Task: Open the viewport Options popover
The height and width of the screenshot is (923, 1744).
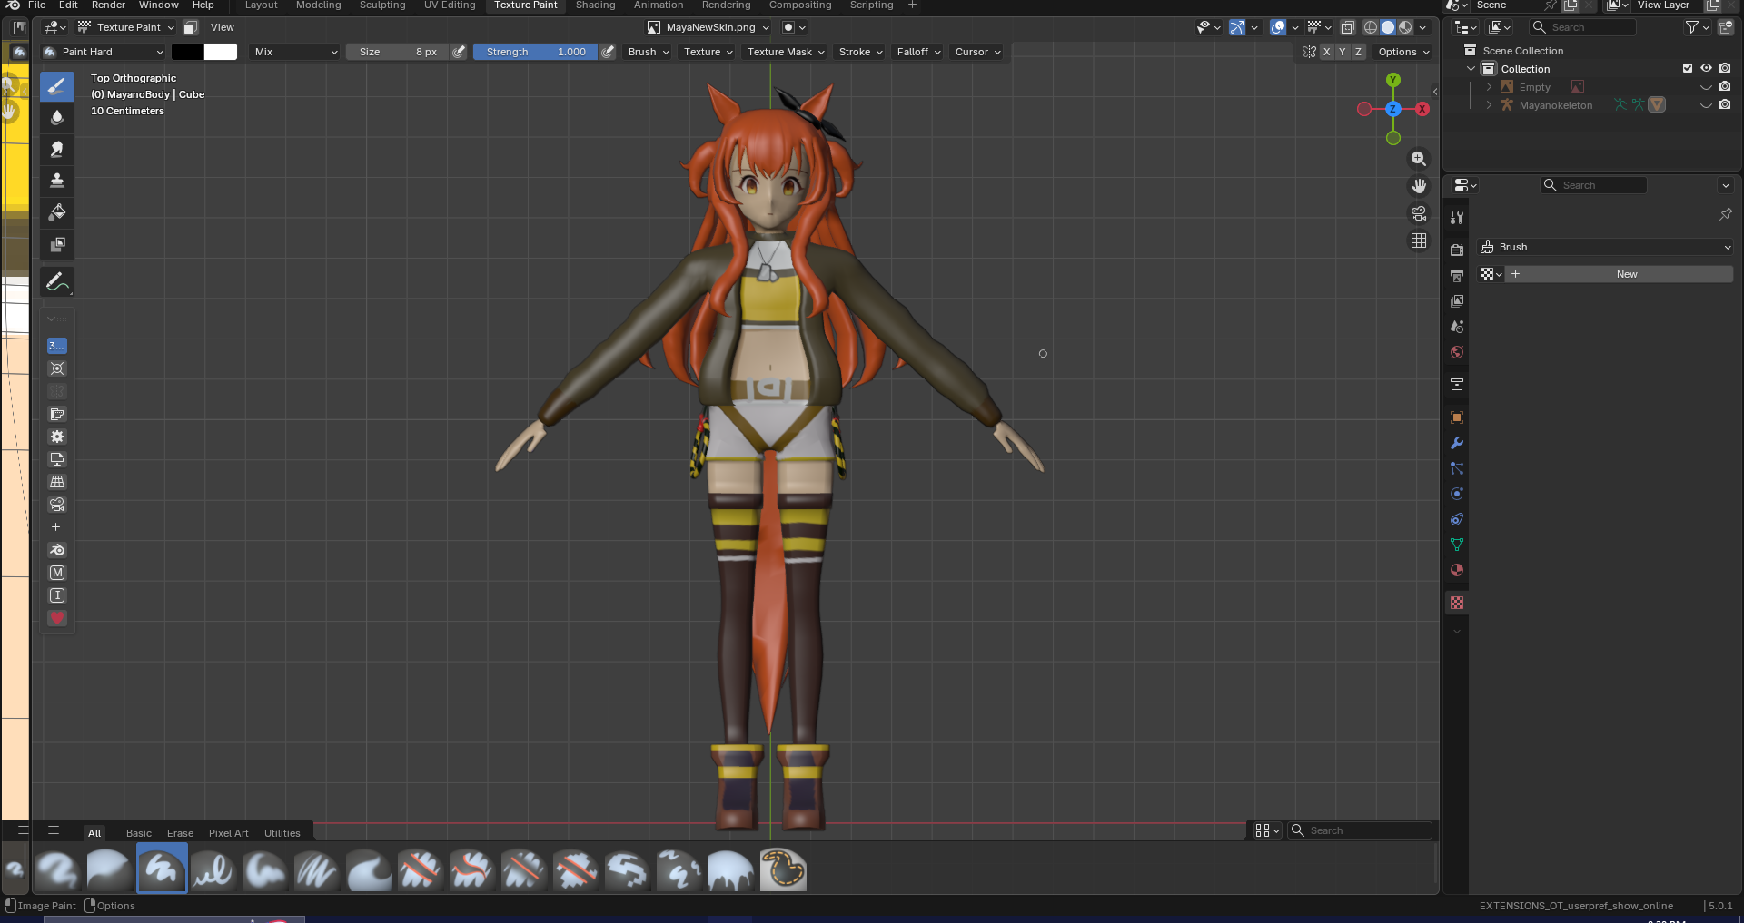Action: 1402,52
